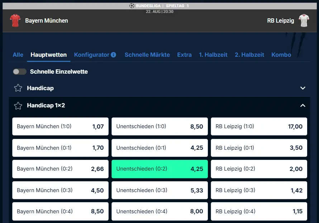Screen dimensions: 319x223
Task: Click the SPIELTAG 1 label
Action: [177, 6]
